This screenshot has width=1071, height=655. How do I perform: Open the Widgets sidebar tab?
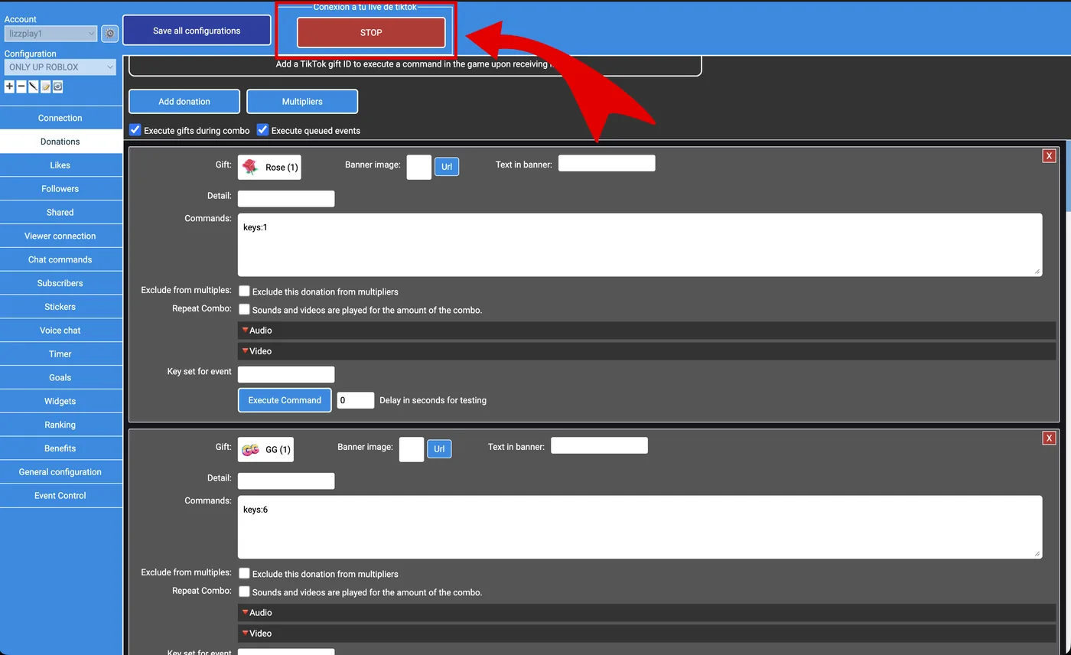60,401
